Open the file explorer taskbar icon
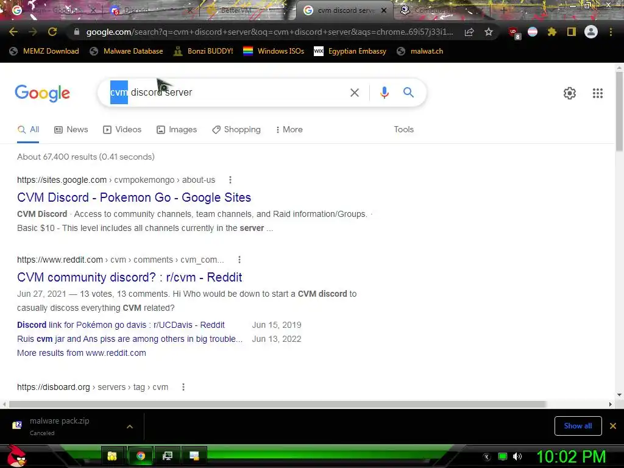Image resolution: width=624 pixels, height=468 pixels. coord(112,456)
